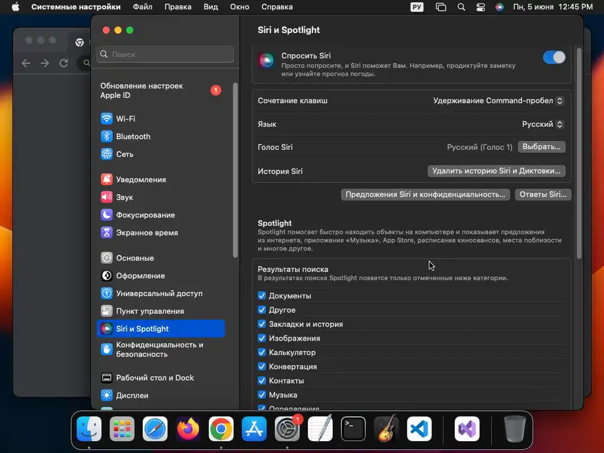Open Control Center in menu bar
The height and width of the screenshot is (453, 604).
[480, 7]
